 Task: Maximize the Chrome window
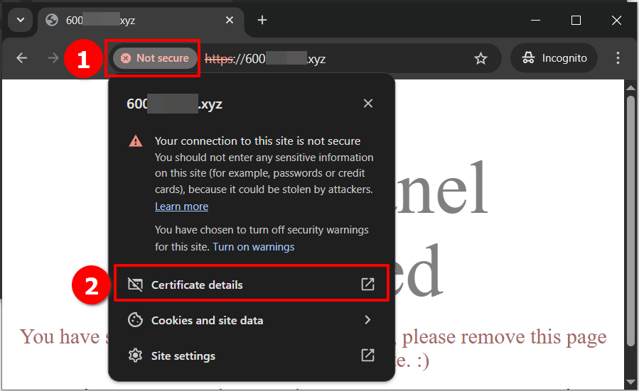tap(576, 20)
